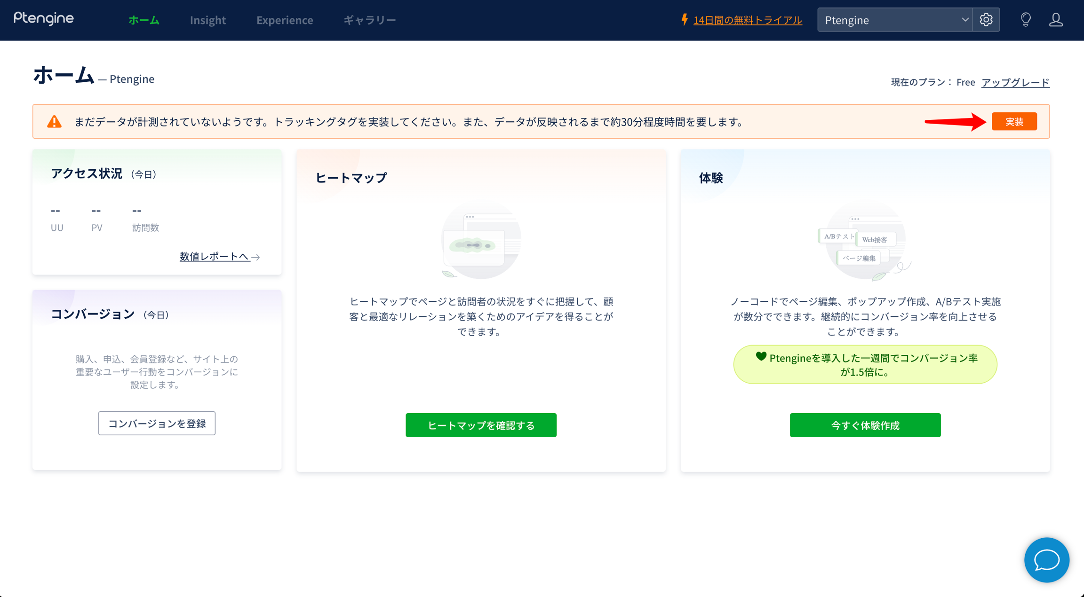
Task: Click the アップグレード link
Action: 1015,82
